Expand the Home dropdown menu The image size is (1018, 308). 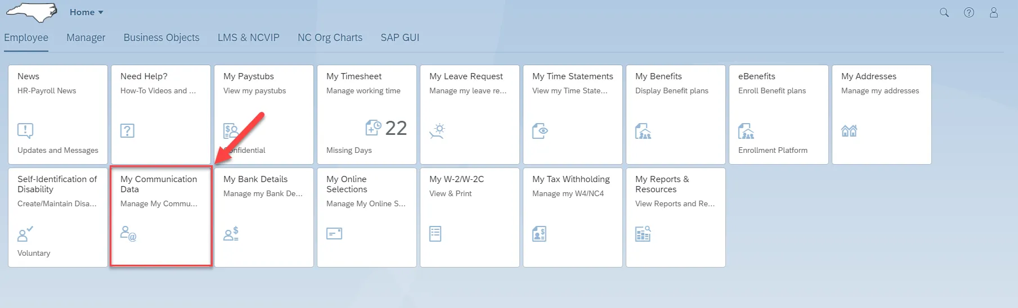coord(87,12)
